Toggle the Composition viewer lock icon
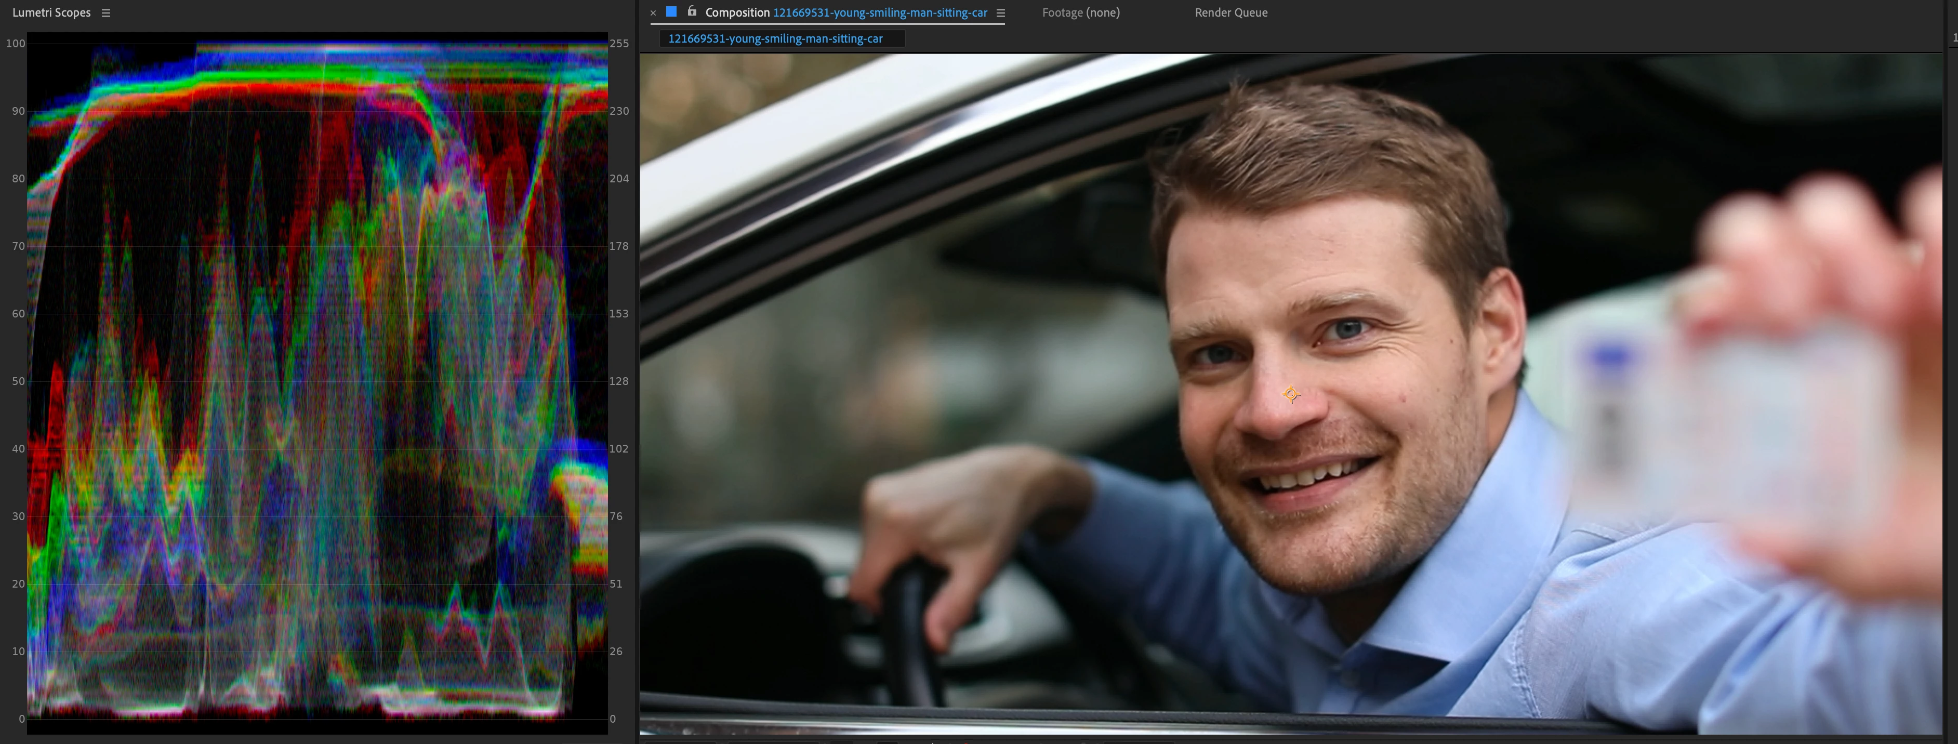This screenshot has height=744, width=1958. click(692, 11)
